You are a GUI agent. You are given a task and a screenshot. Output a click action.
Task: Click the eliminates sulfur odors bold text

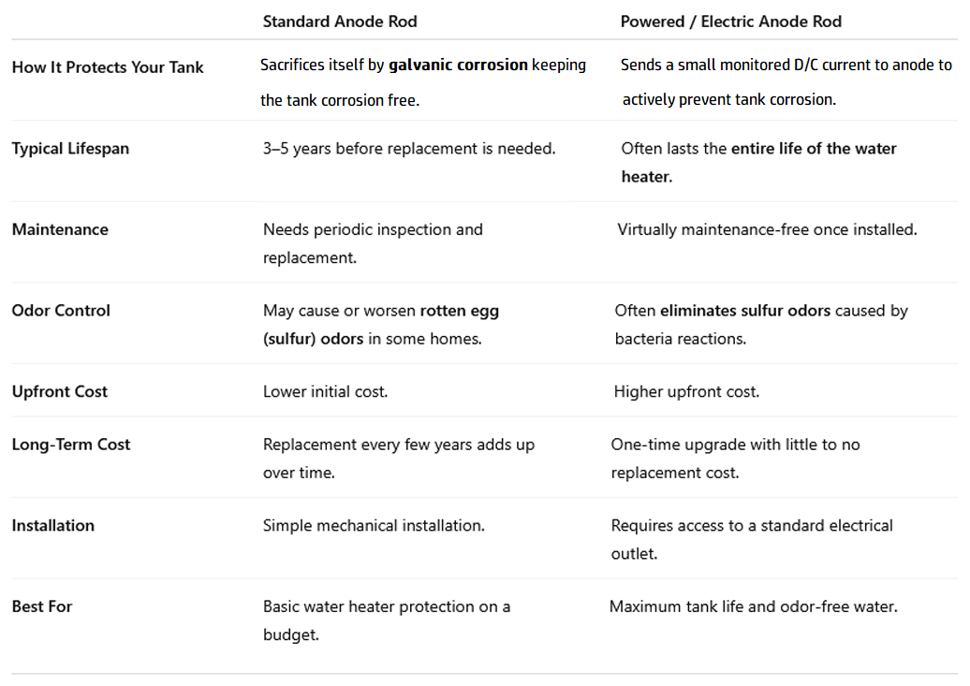pyautogui.click(x=745, y=311)
